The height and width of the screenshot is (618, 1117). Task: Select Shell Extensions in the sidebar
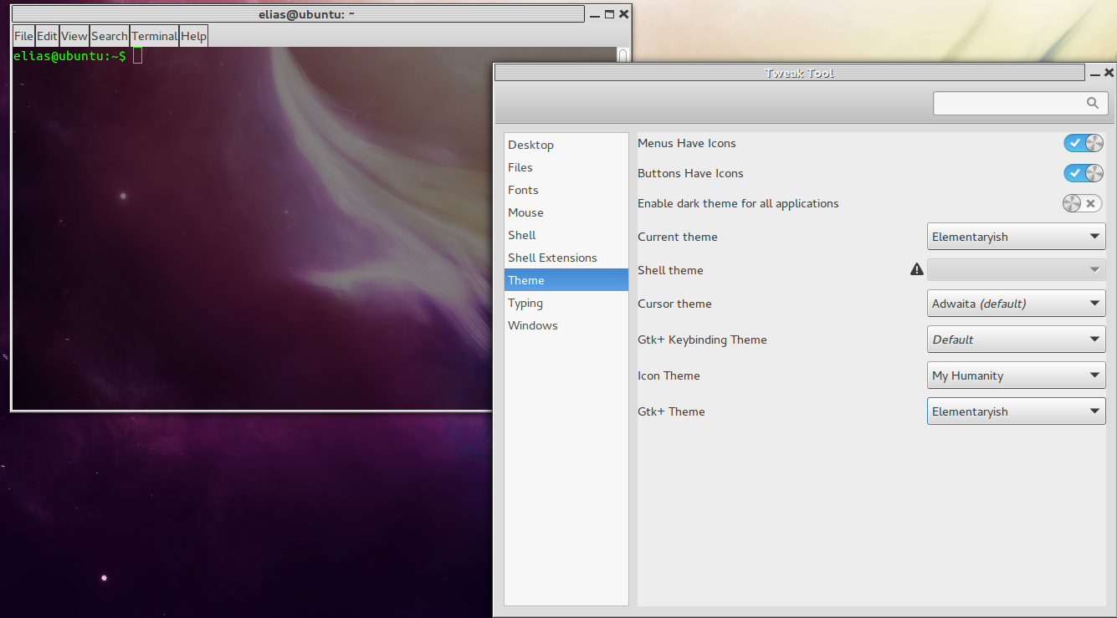552,258
